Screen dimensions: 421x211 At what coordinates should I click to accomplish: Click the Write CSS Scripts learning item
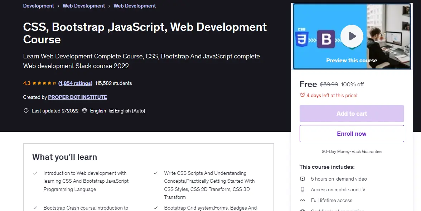pos(209,185)
